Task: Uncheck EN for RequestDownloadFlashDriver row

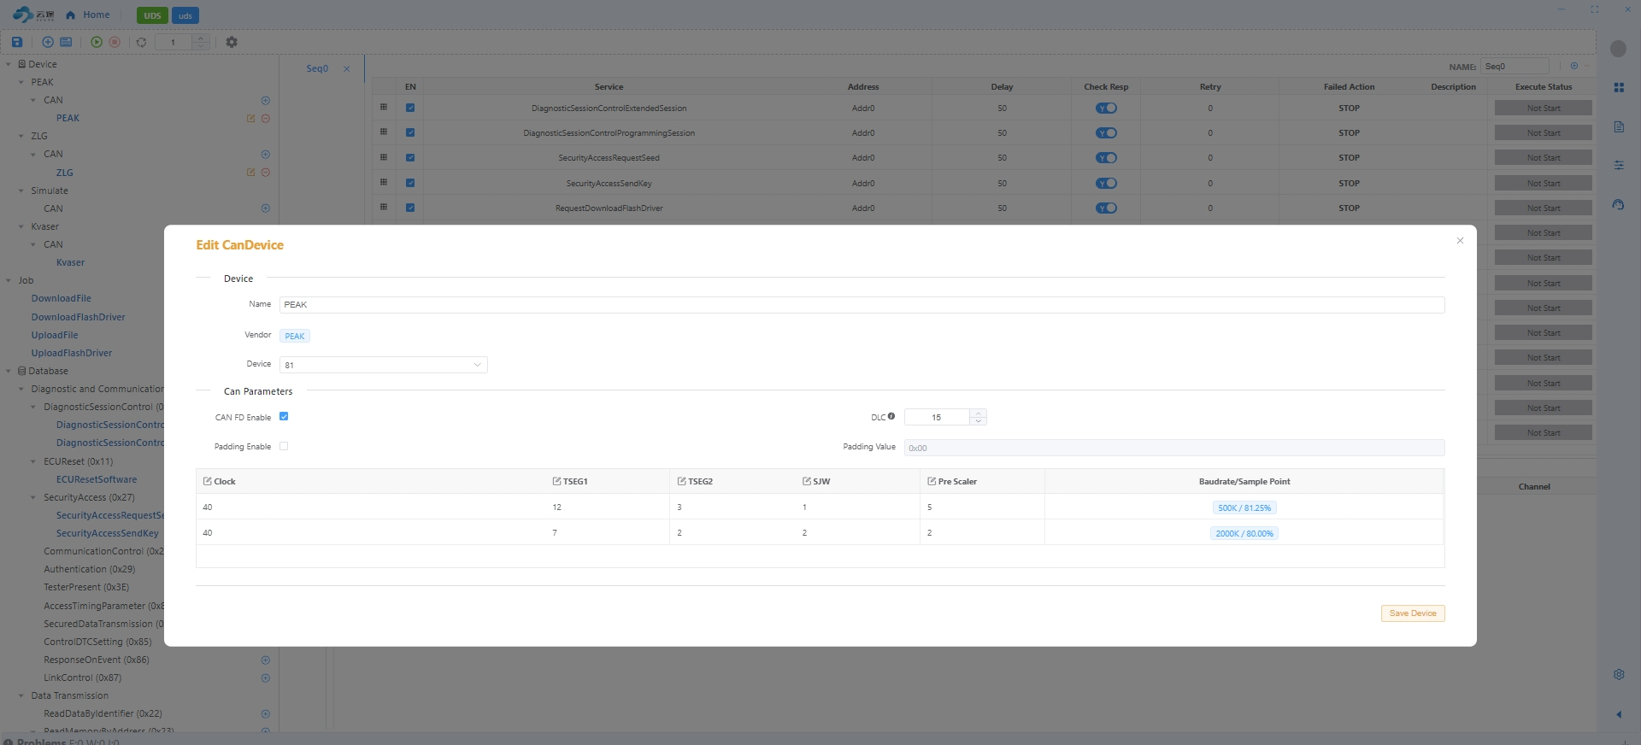Action: 410,208
